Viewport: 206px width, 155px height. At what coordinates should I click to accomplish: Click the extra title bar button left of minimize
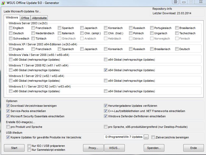point(176,2)
